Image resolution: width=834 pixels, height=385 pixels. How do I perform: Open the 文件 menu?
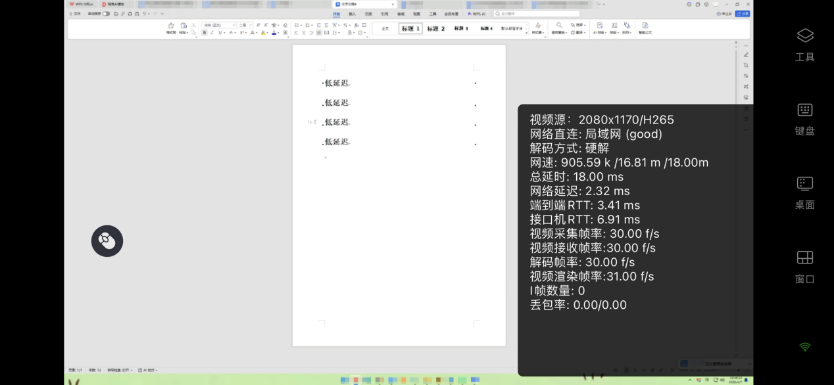click(76, 13)
